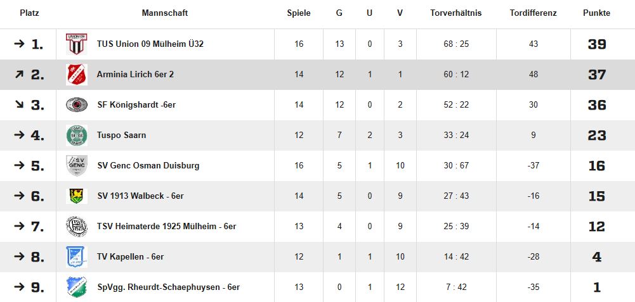
Task: Click the downward trend arrow at rank 3
Action: [x=19, y=105]
